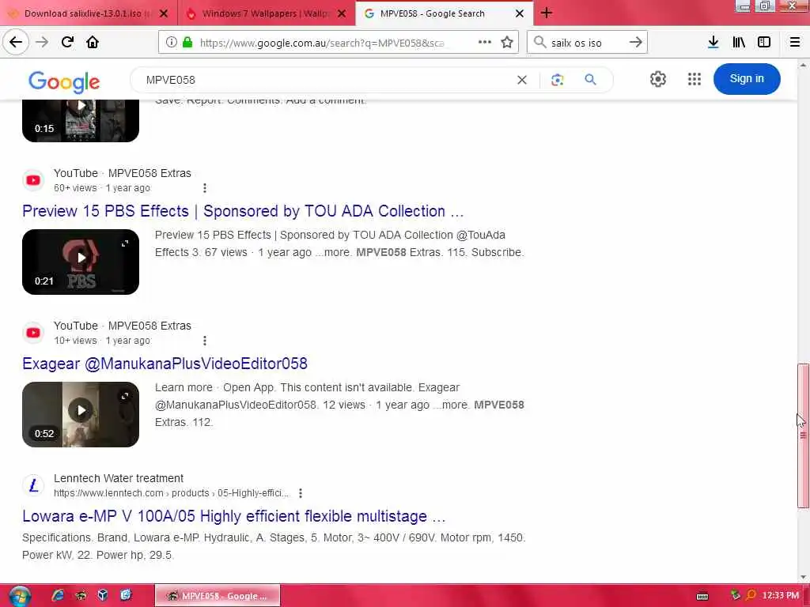The width and height of the screenshot is (810, 607).
Task: Close the Windows 7 Wallpapers tab
Action: [x=342, y=13]
